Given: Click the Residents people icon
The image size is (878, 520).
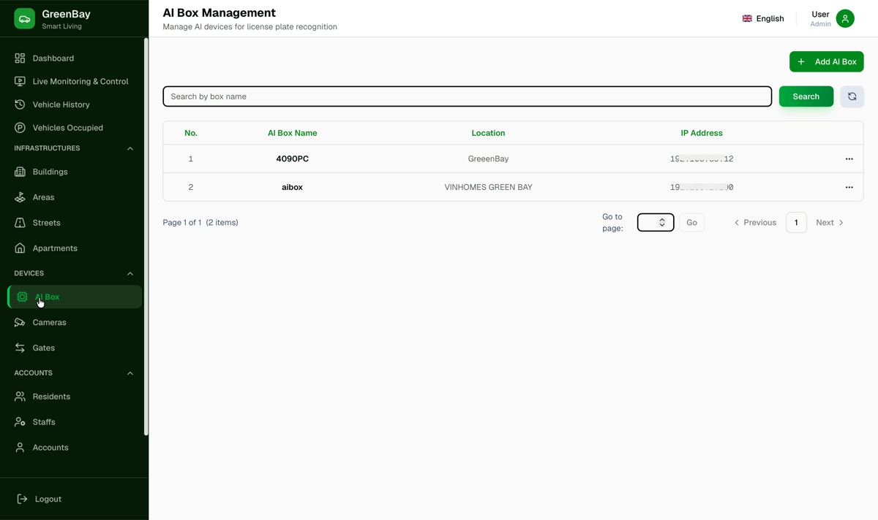Looking at the screenshot, I should point(20,397).
